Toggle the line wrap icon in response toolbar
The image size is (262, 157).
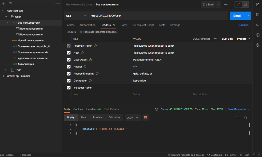pyautogui.click(x=146, y=118)
